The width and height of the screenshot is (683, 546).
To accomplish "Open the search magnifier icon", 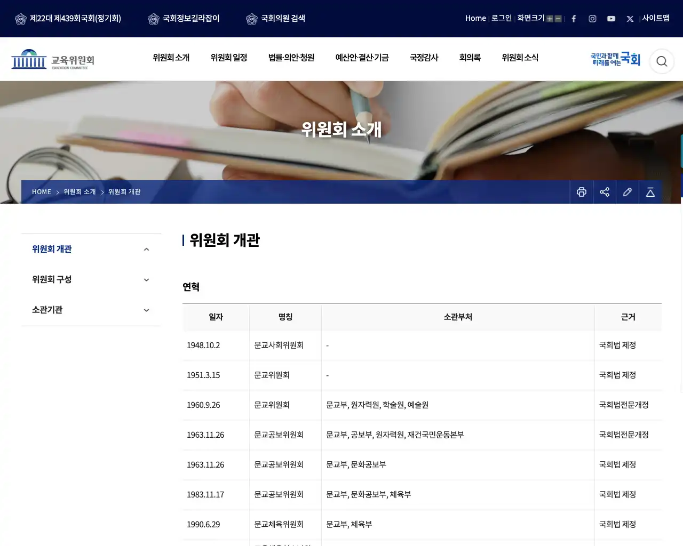I will click(662, 61).
